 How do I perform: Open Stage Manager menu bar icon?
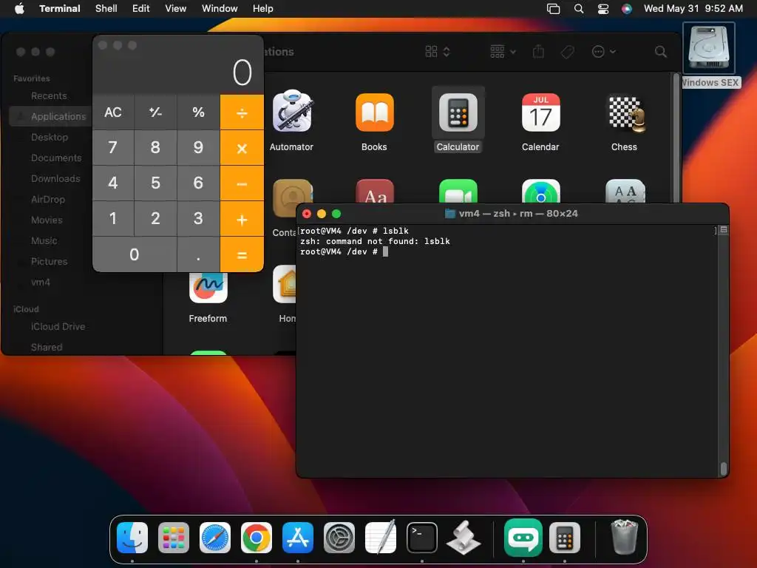[x=553, y=9]
